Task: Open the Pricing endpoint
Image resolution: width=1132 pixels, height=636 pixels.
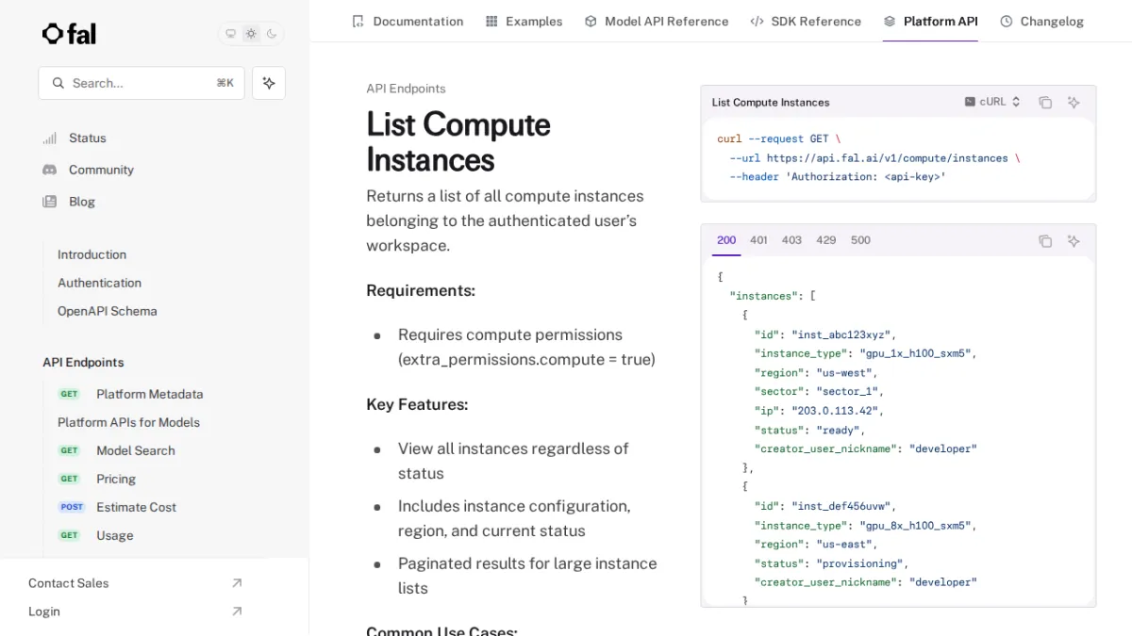Action: 116,479
